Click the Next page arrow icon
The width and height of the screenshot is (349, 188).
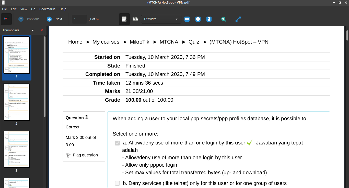pos(49,19)
